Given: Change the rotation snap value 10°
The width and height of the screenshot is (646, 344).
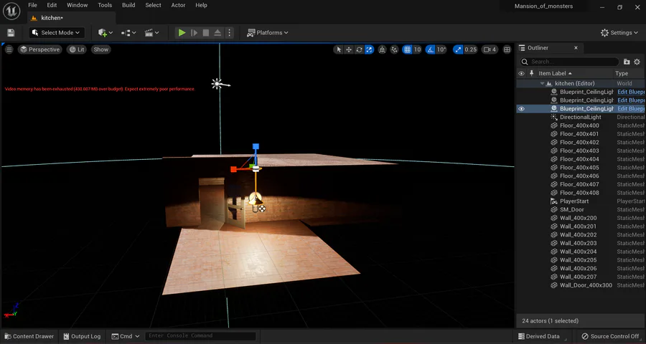Looking at the screenshot, I should coord(441,49).
